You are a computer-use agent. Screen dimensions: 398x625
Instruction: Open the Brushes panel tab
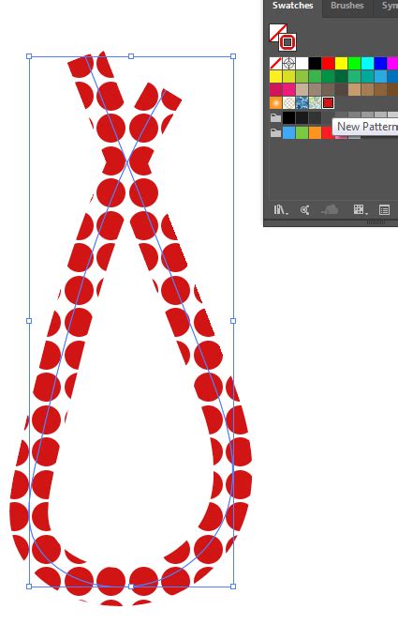[x=347, y=6]
